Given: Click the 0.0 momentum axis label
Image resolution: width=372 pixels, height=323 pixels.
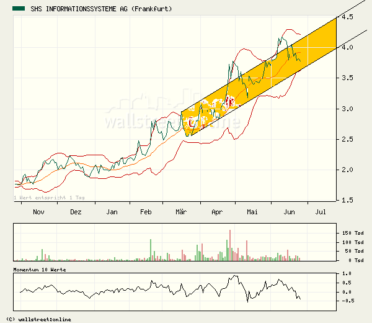Looking at the screenshot, I should pyautogui.click(x=347, y=292).
